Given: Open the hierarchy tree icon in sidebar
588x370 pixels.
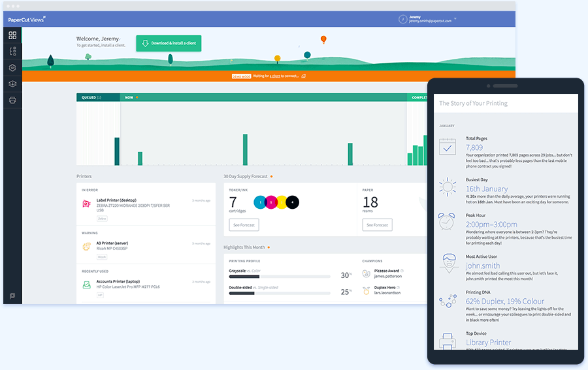Looking at the screenshot, I should (x=12, y=52).
